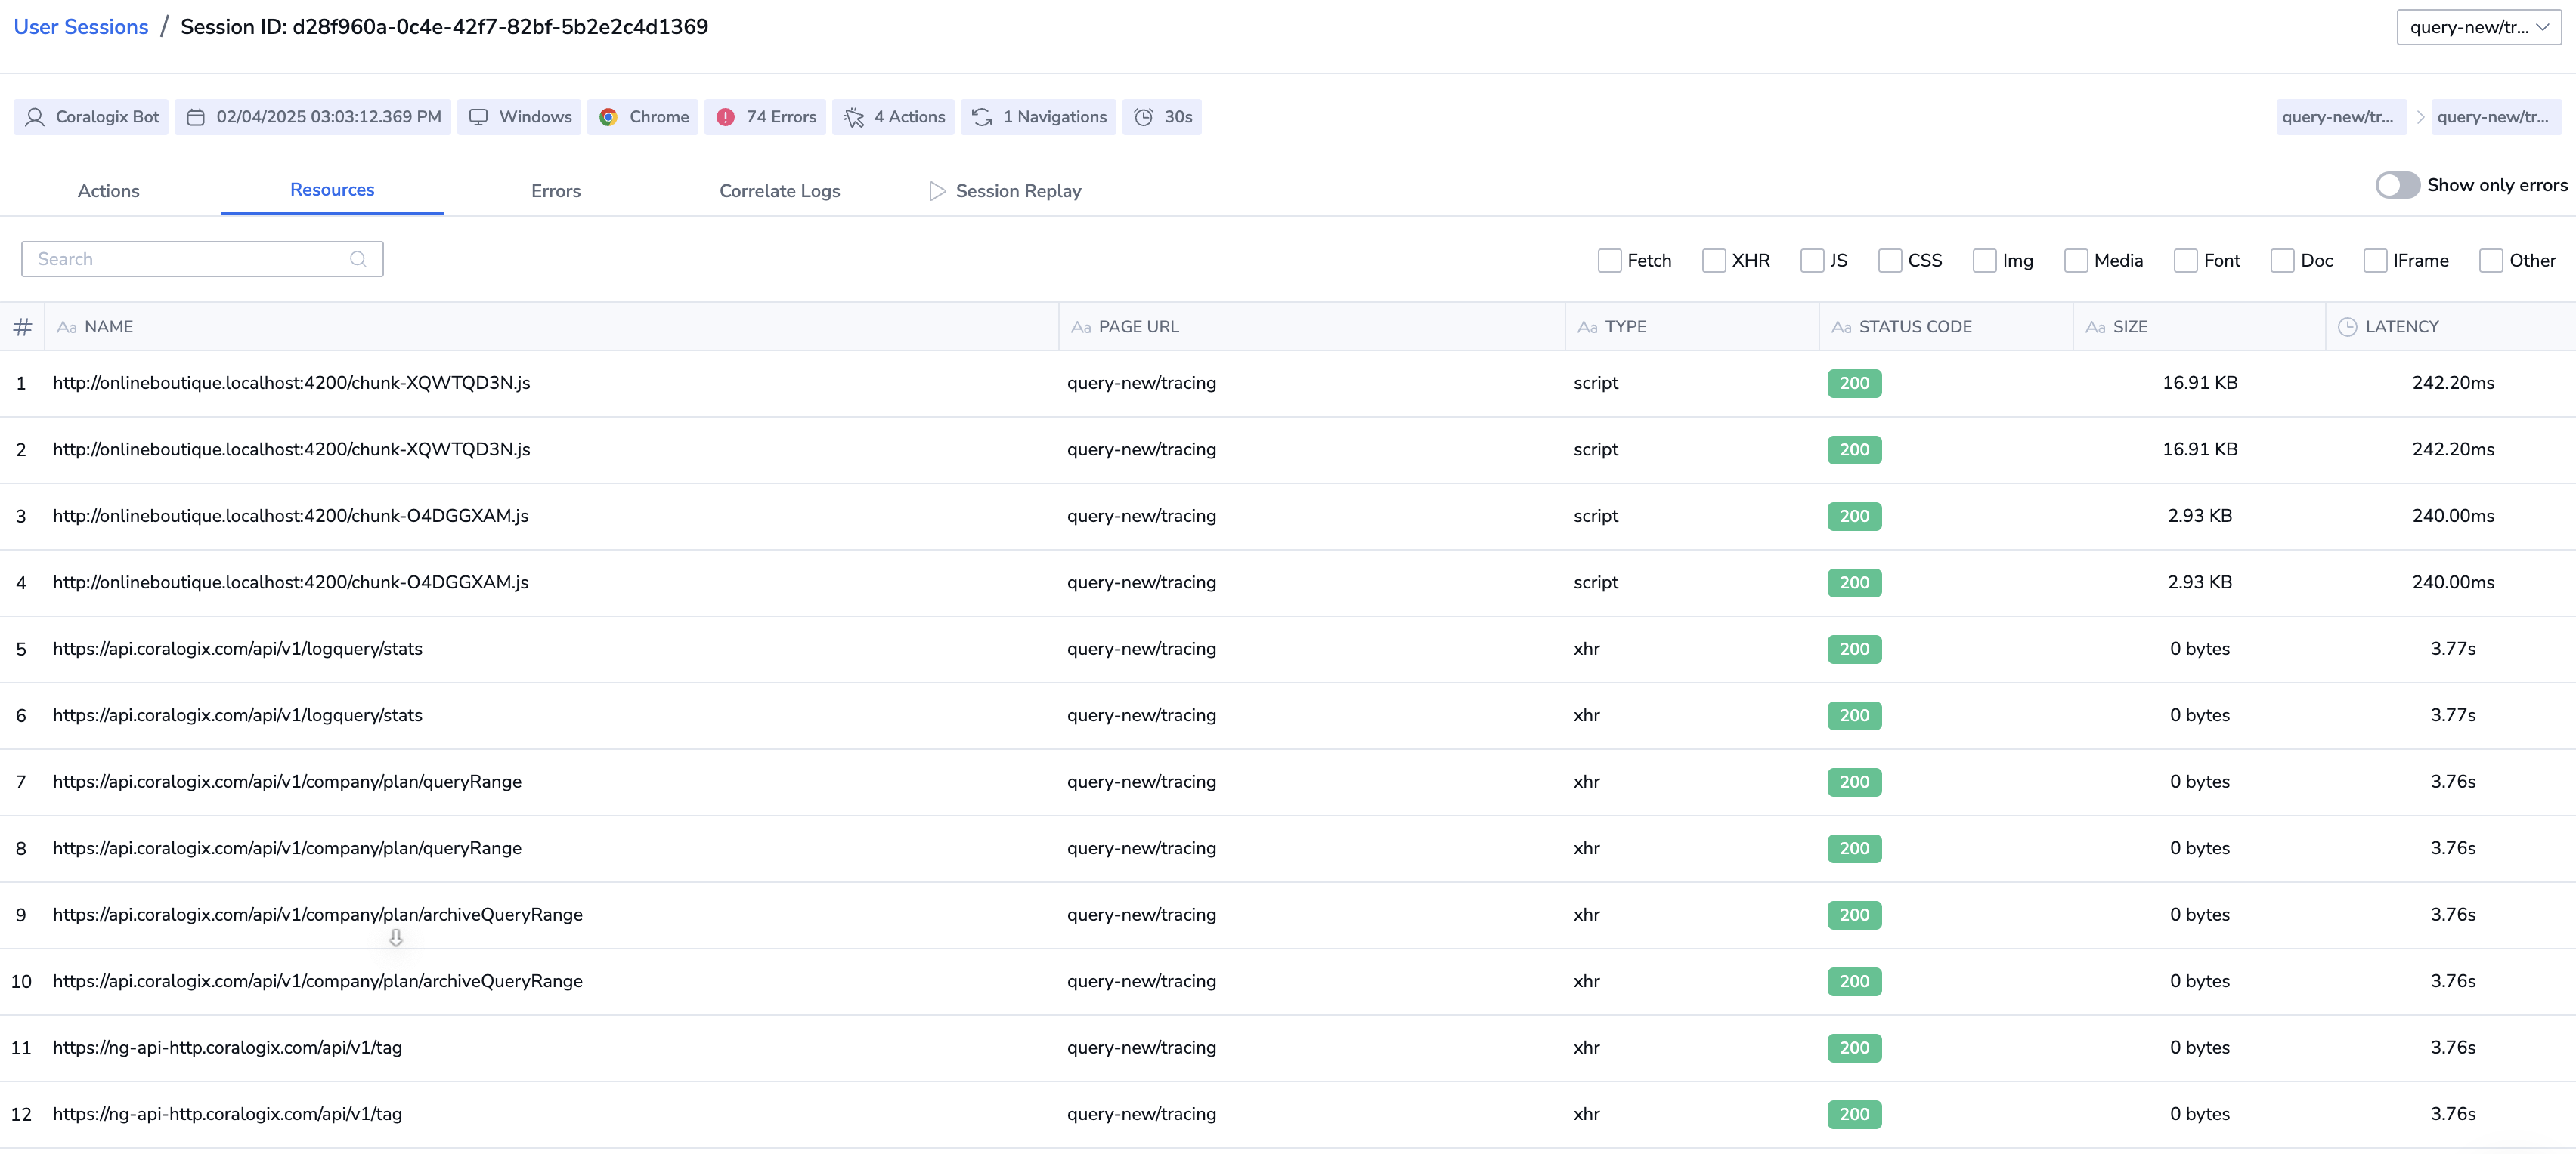Image resolution: width=2576 pixels, height=1154 pixels.
Task: Click the Aa icon in the PAGE URL header
Action: pyautogui.click(x=1081, y=327)
